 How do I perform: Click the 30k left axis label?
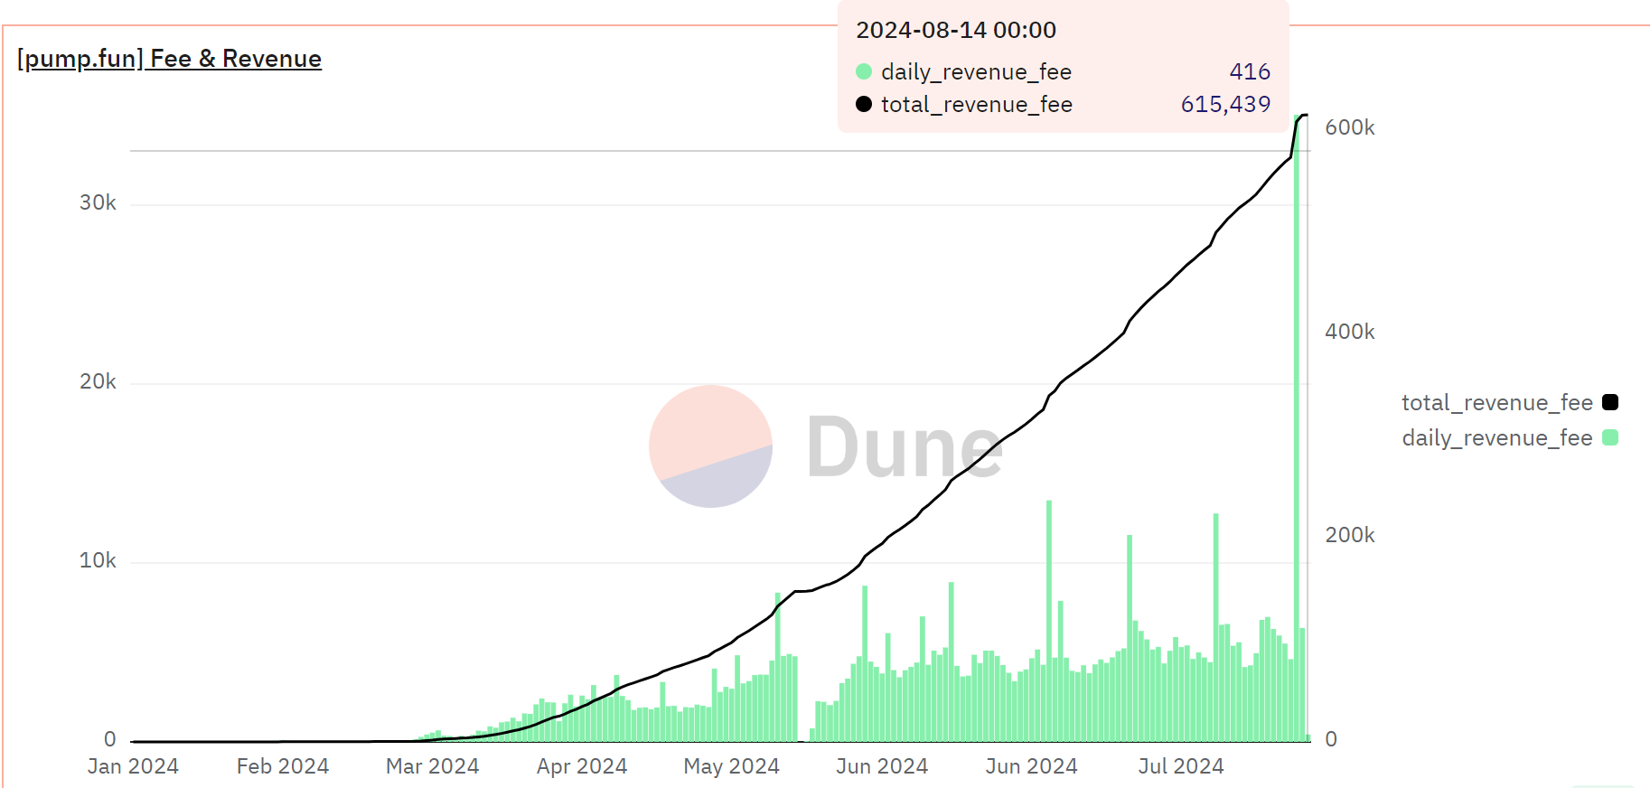(98, 202)
